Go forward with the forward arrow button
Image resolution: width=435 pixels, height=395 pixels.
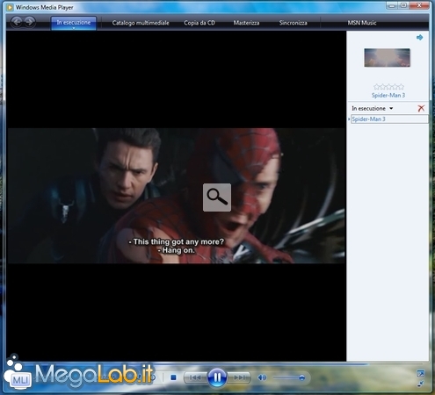(x=29, y=22)
